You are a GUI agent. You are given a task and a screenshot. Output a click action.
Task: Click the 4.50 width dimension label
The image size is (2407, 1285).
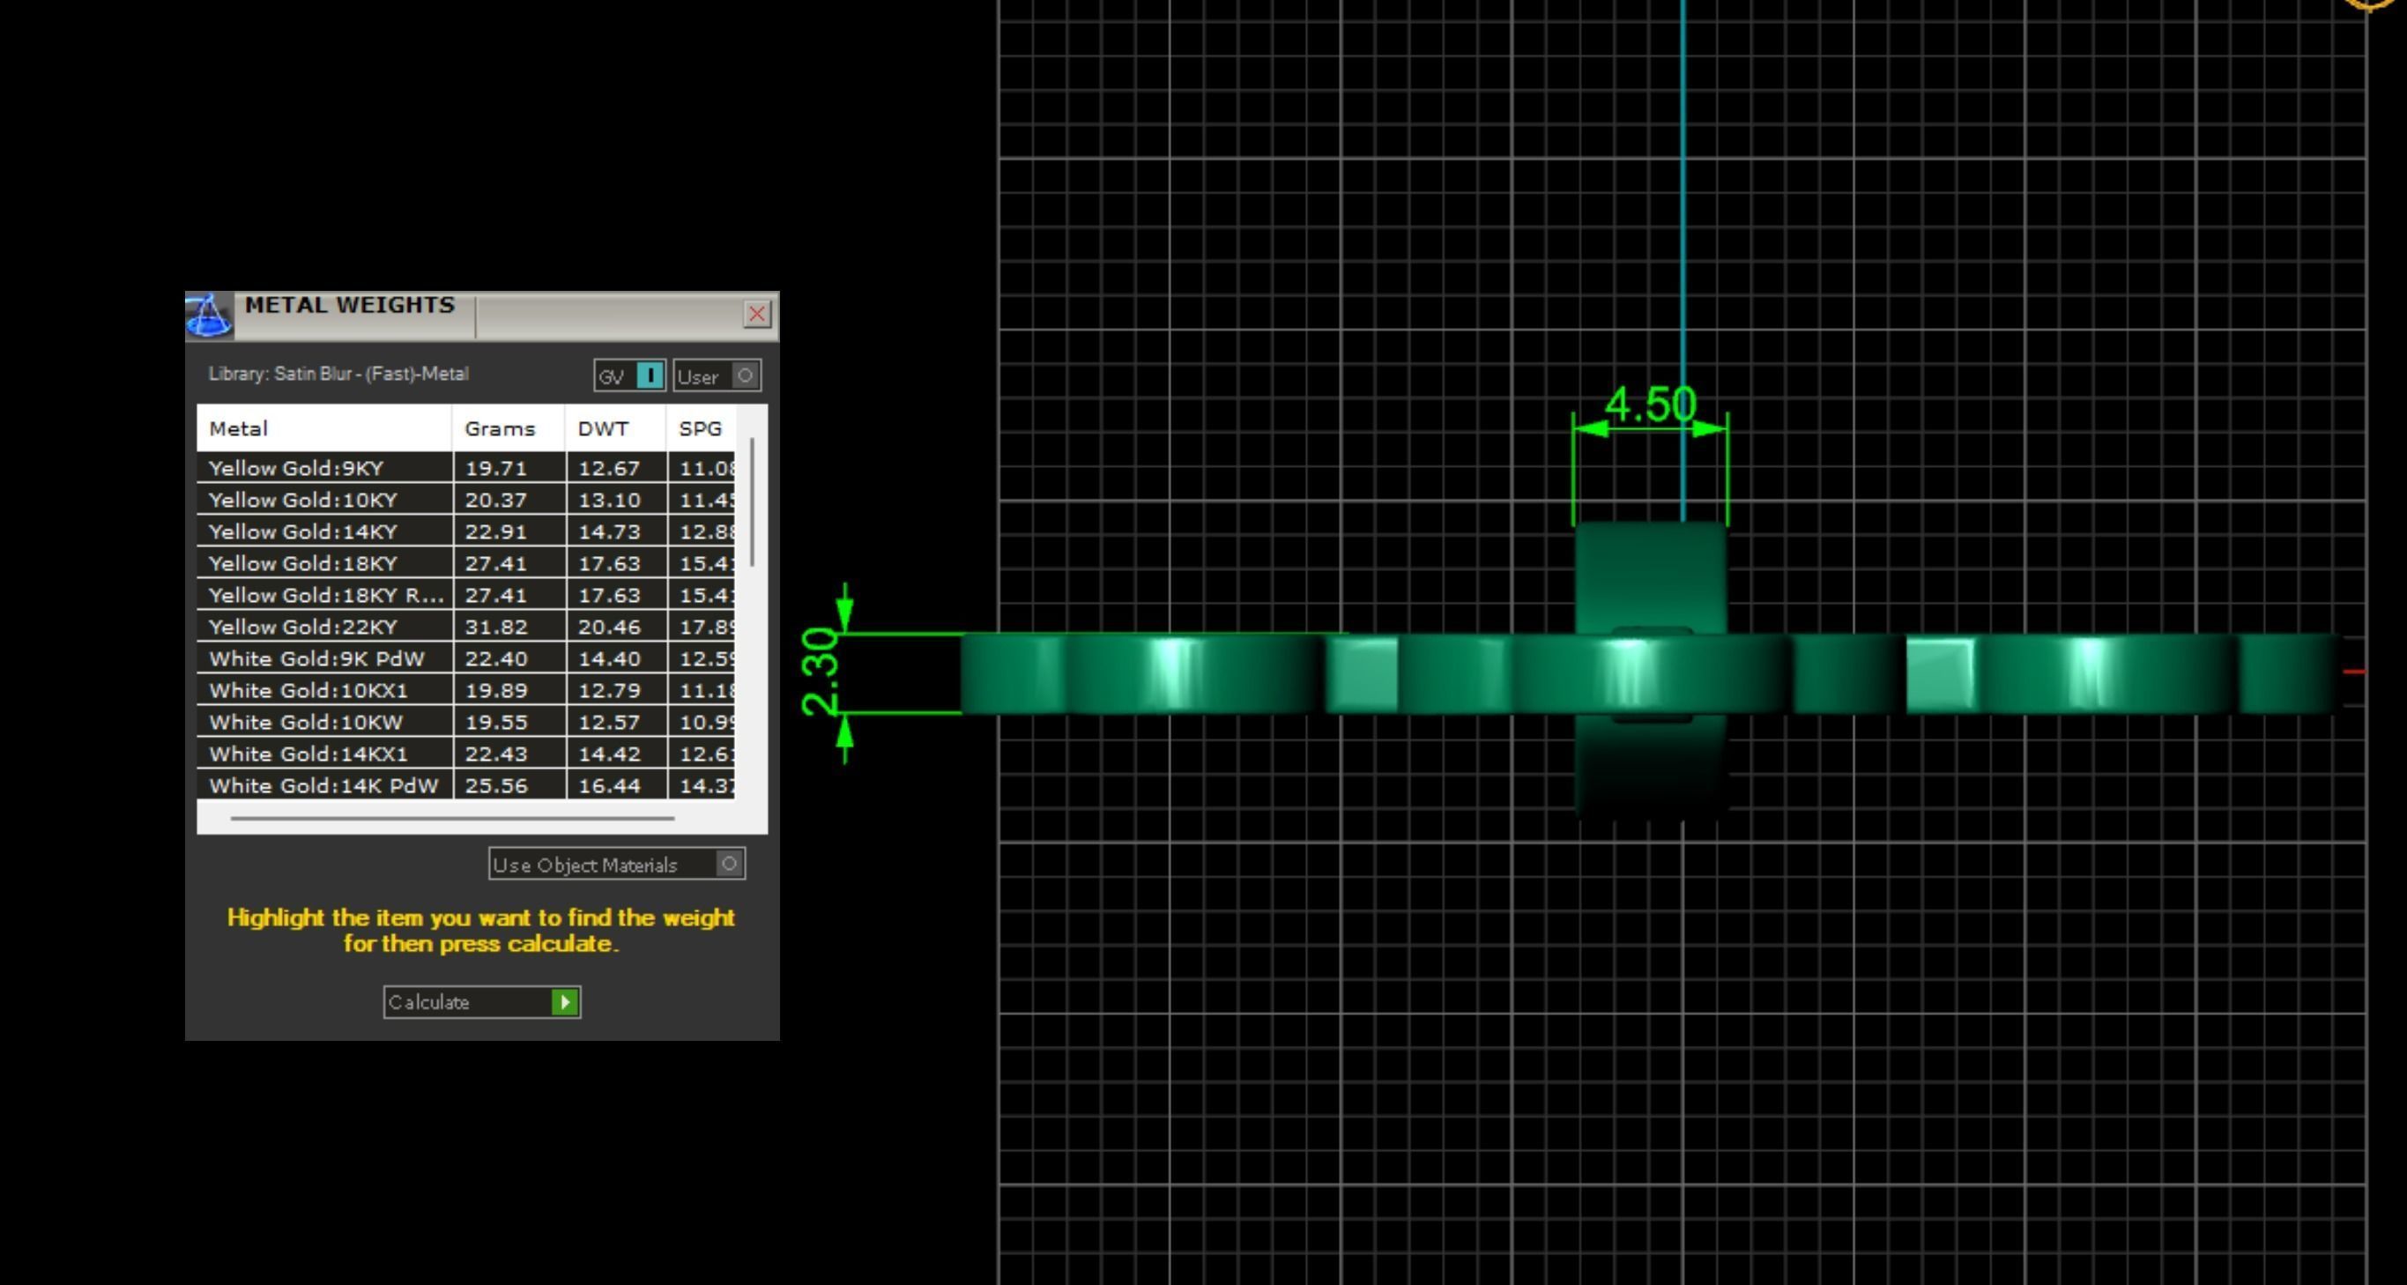click(x=1650, y=405)
